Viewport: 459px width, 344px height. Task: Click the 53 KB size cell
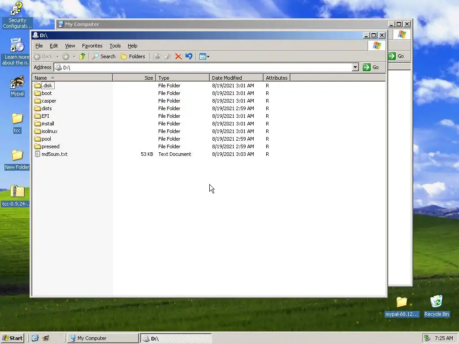tap(147, 154)
